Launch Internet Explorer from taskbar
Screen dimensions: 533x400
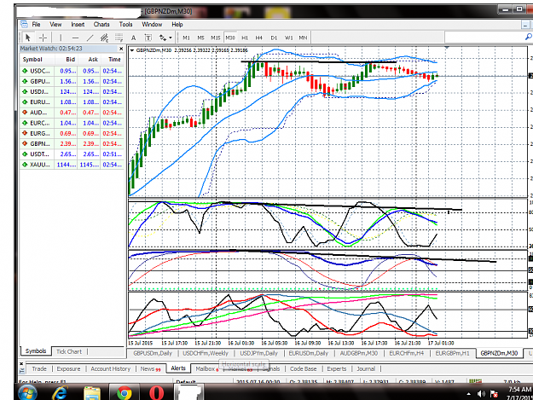point(60,393)
